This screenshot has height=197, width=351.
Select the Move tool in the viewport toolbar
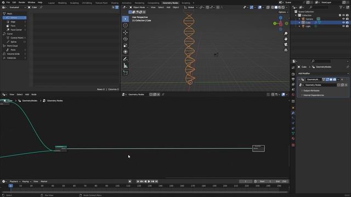(x=126, y=32)
